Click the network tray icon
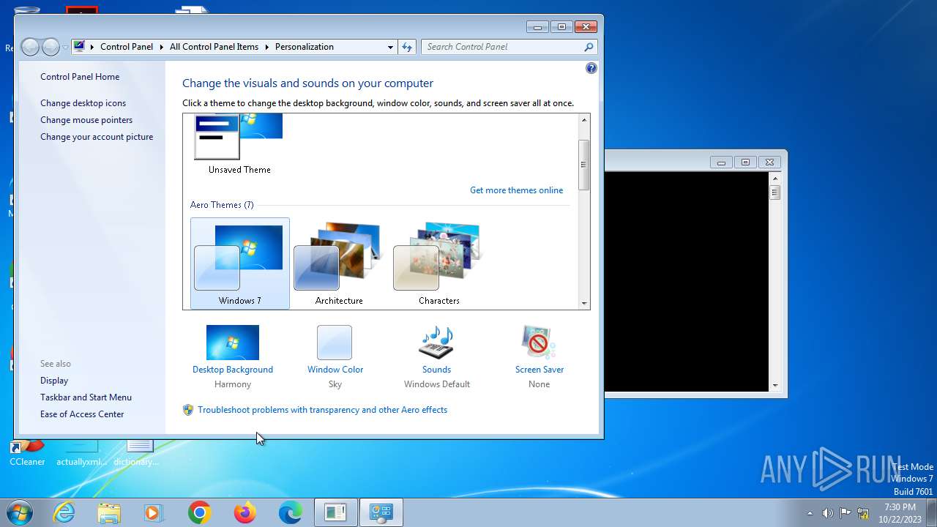The width and height of the screenshot is (937, 527). [863, 513]
